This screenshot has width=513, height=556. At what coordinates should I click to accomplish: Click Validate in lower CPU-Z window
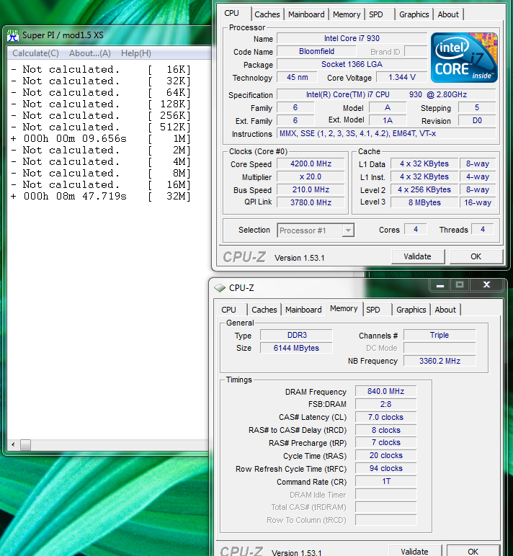415,551
